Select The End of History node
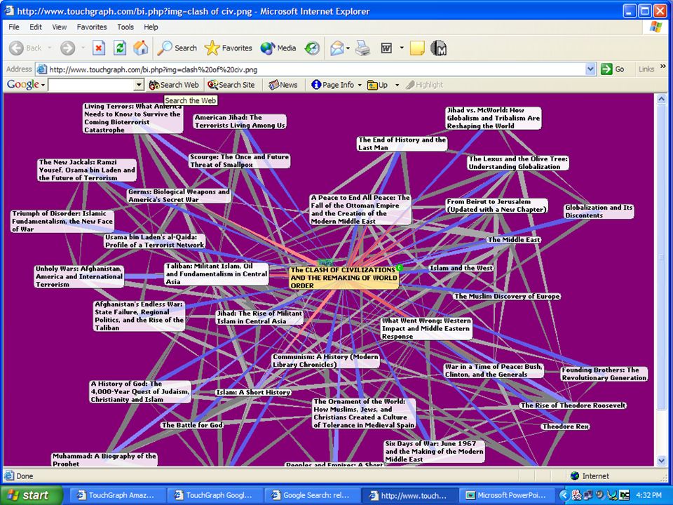673x505 pixels. tap(402, 144)
